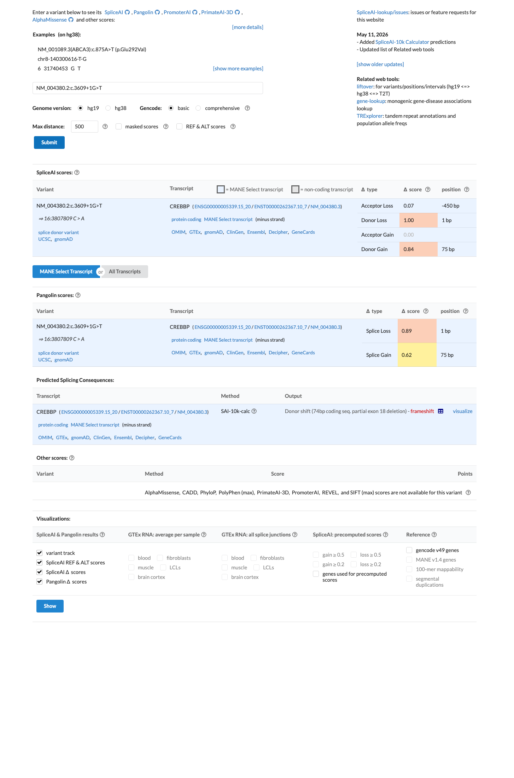Click help icon next to SpliceAI Δ score header

[428, 190]
